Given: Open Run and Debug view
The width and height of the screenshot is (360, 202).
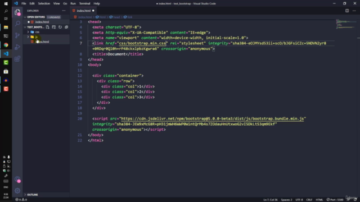Looking at the screenshot, I should tap(17, 47).
